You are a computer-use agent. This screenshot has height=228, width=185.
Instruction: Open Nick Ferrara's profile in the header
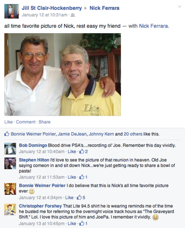coord(105,8)
